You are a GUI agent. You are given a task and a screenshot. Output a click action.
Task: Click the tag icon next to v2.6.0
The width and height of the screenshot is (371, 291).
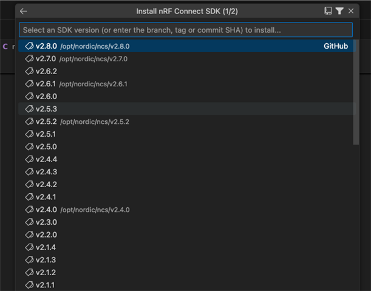click(x=29, y=96)
